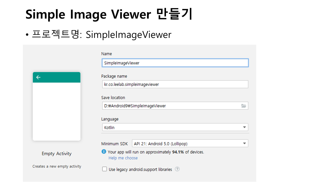Click the slide title Simple Image Viewer 만들기
Screen dimensions: 333x187
point(109,15)
